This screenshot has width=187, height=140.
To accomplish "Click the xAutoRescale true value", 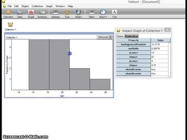I will (x=160, y=69).
